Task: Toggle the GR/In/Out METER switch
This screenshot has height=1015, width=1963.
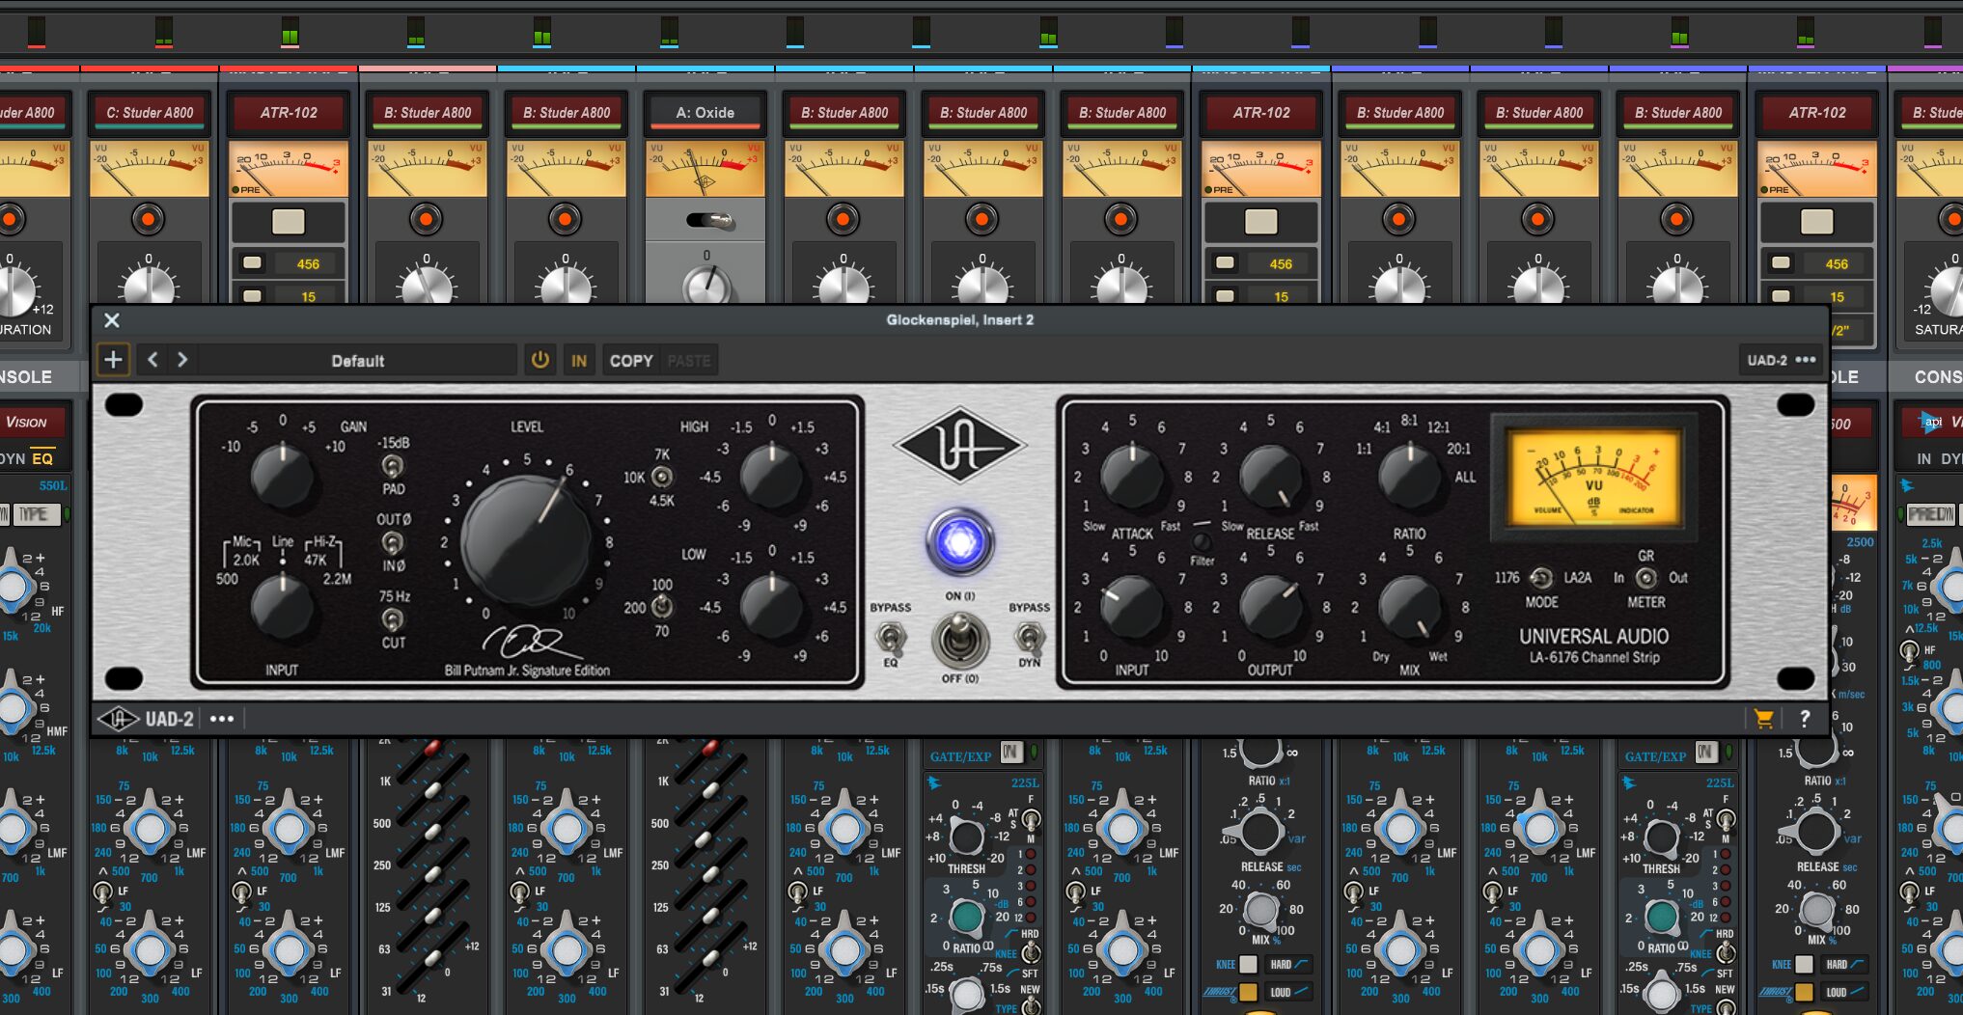Action: tap(1646, 577)
